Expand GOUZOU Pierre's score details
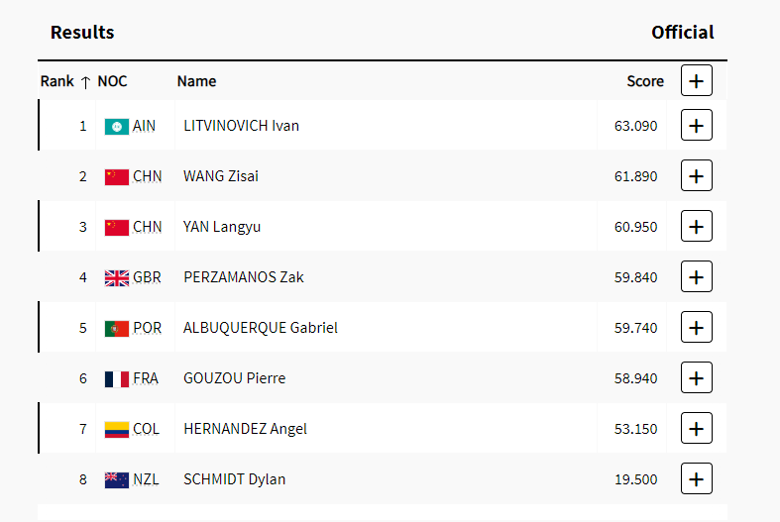Viewport: 780px width, 522px height. pos(697,377)
